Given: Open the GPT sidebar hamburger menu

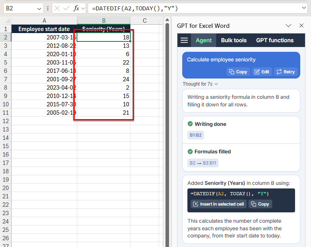Looking at the screenshot, I should (x=184, y=40).
